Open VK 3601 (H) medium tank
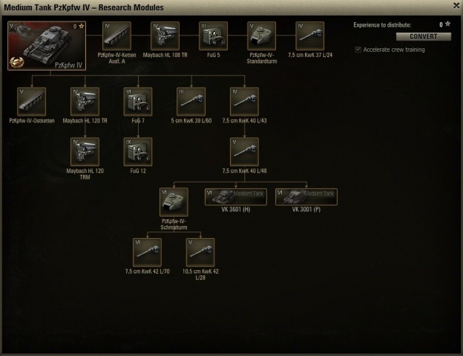Image resolution: width=463 pixels, height=356 pixels. (x=236, y=197)
